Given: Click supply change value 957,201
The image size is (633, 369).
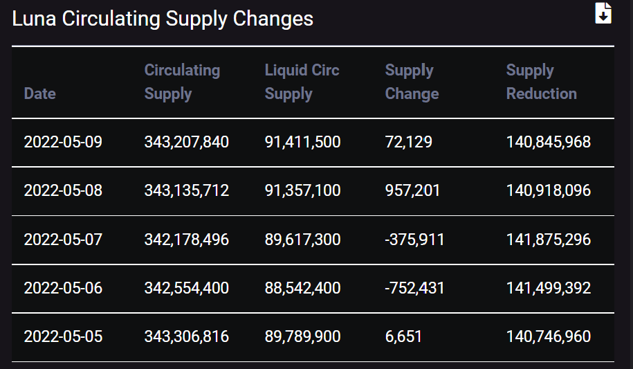Looking at the screenshot, I should pyautogui.click(x=412, y=190).
